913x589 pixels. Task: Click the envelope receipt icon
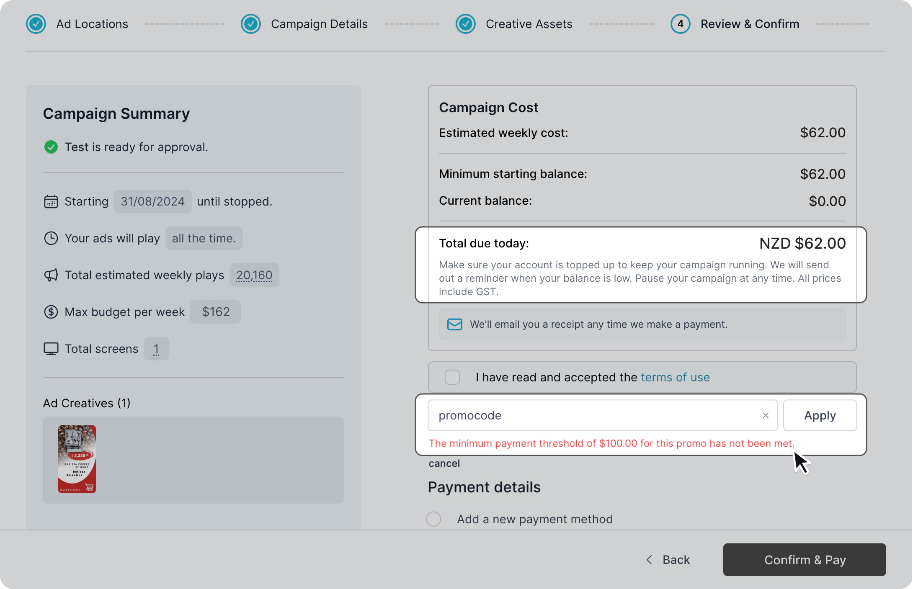(x=454, y=324)
